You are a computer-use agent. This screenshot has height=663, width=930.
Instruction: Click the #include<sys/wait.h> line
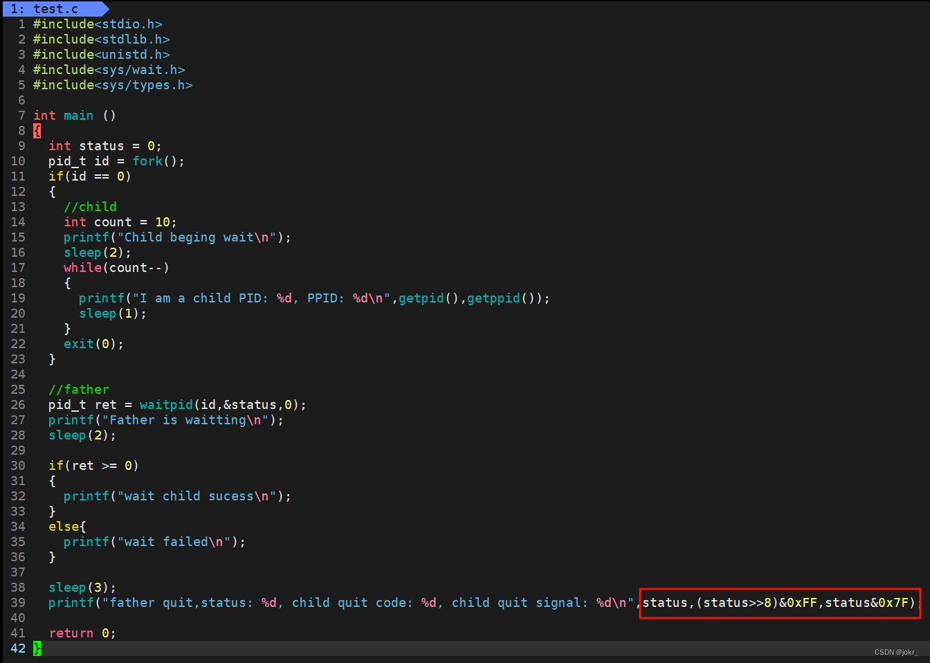[109, 70]
